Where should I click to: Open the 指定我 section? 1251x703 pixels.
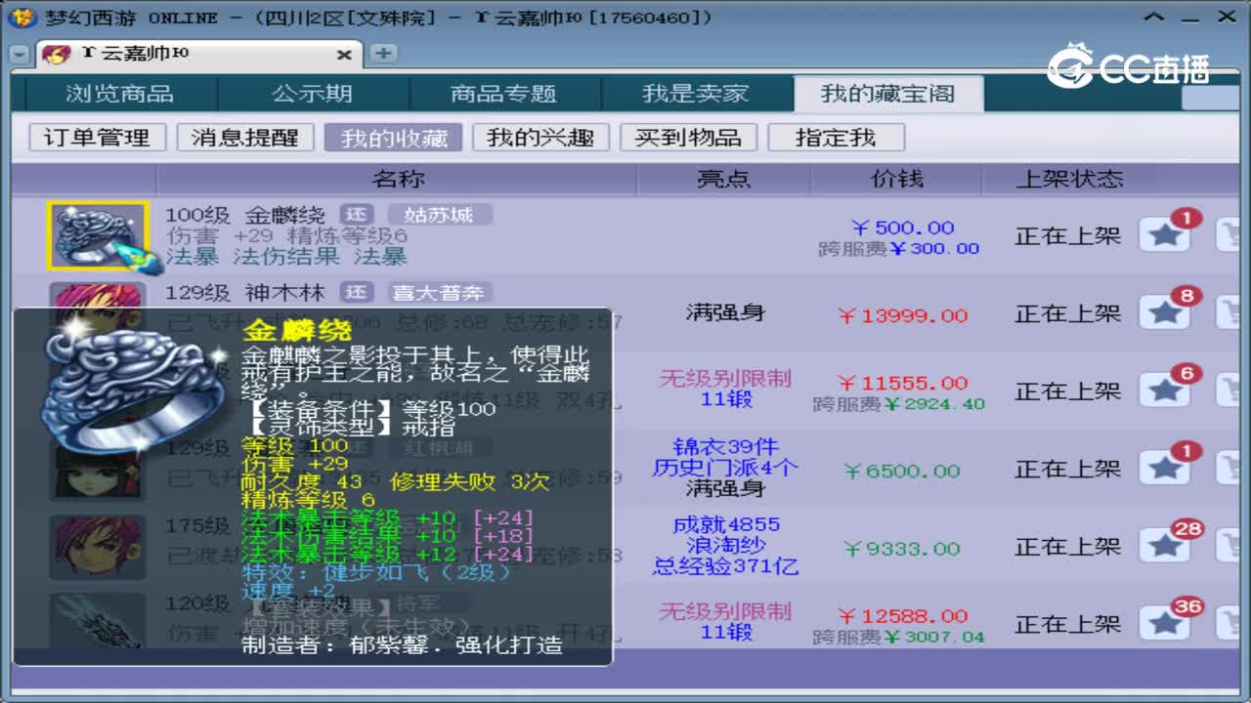pos(836,138)
